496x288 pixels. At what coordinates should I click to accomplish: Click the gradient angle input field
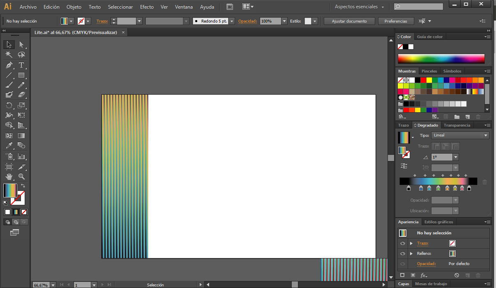[x=442, y=157]
